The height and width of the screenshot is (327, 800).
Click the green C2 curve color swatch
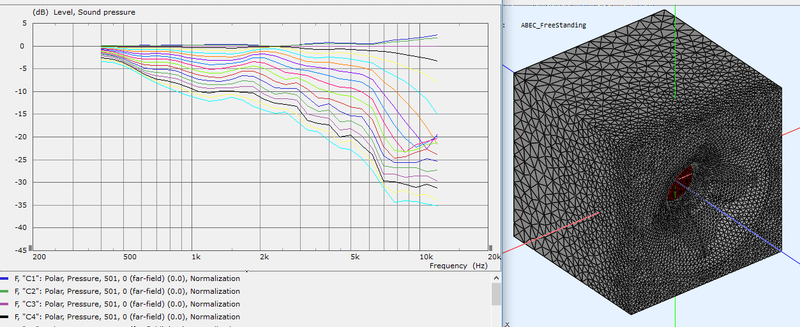(x=4, y=292)
